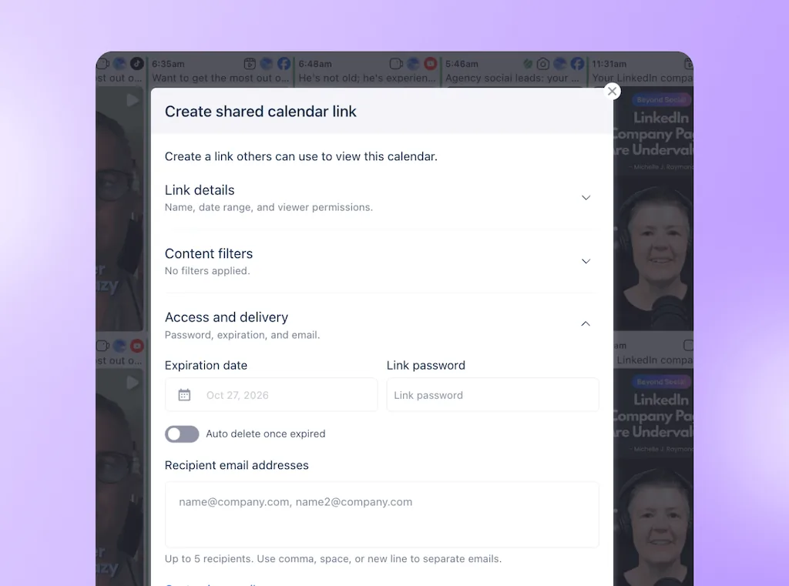Image resolution: width=789 pixels, height=586 pixels.
Task: Click the YouTube icon on the 6:48am post
Action: pyautogui.click(x=430, y=63)
